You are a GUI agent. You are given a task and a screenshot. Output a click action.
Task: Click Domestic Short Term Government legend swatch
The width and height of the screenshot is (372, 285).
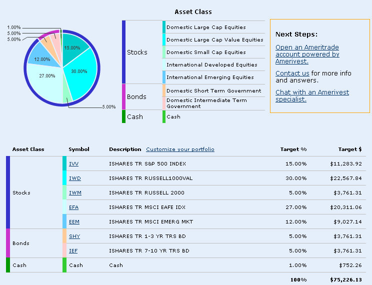[x=163, y=90]
